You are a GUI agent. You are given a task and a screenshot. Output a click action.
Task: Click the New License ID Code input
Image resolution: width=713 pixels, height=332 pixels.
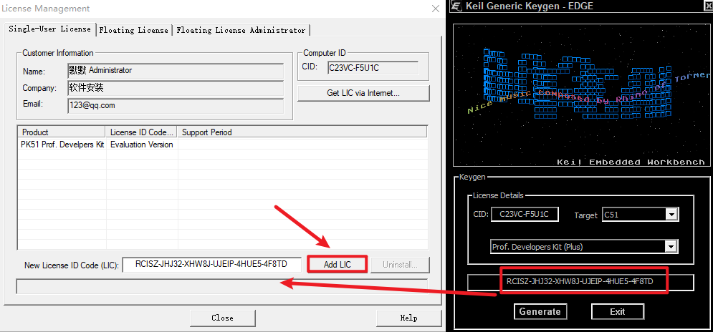(x=211, y=265)
